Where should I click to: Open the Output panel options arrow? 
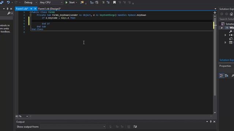(207, 122)
